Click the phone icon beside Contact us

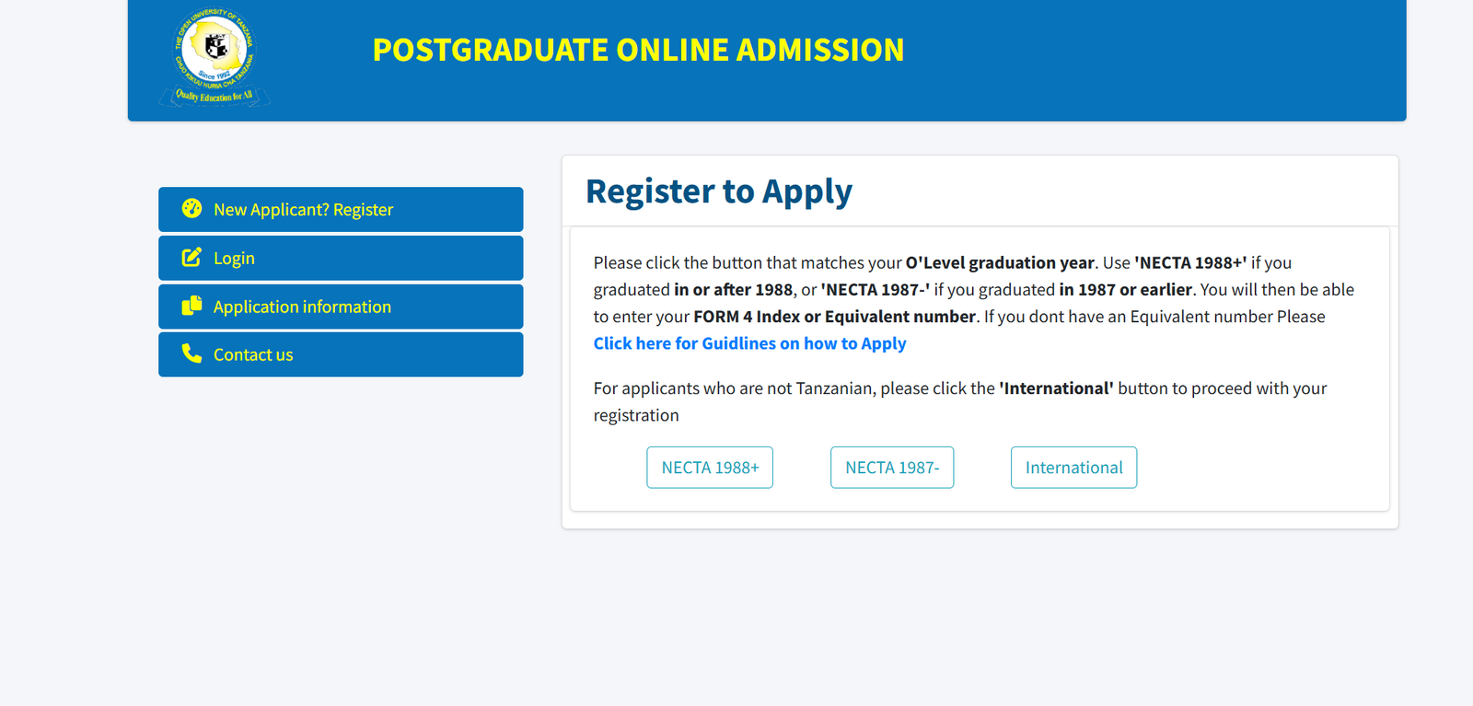pyautogui.click(x=191, y=353)
